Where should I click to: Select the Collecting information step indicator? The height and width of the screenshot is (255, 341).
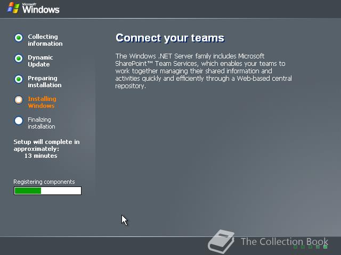point(19,38)
